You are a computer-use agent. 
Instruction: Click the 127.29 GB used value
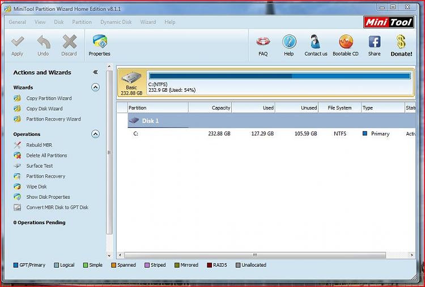[262, 134]
